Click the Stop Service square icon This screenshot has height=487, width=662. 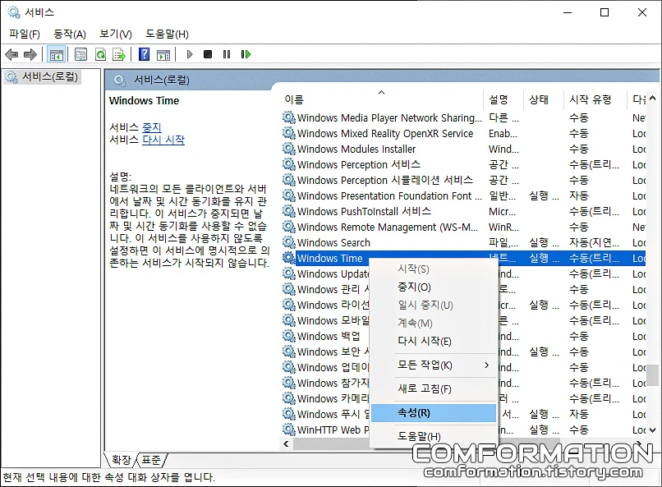coord(208,54)
